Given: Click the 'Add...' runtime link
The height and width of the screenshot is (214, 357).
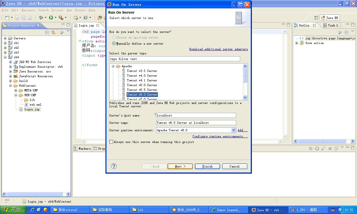Looking at the screenshot, I should [243, 130].
